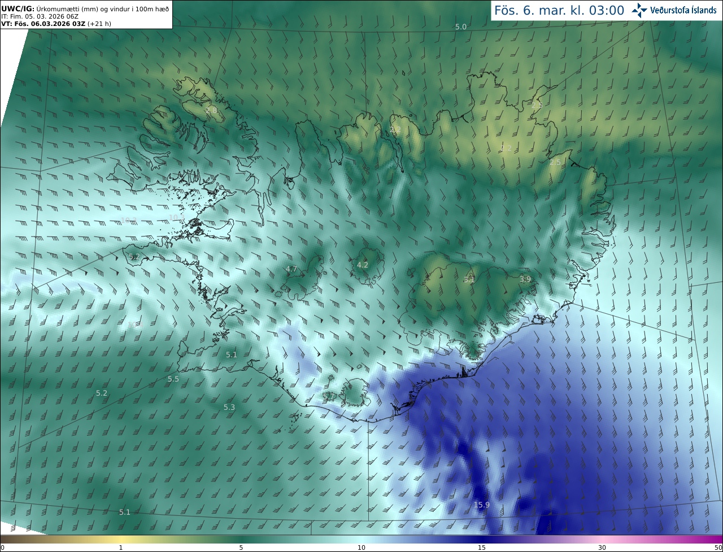
Task: Click the Veðurstofa Íslands logo
Action: pyautogui.click(x=674, y=10)
